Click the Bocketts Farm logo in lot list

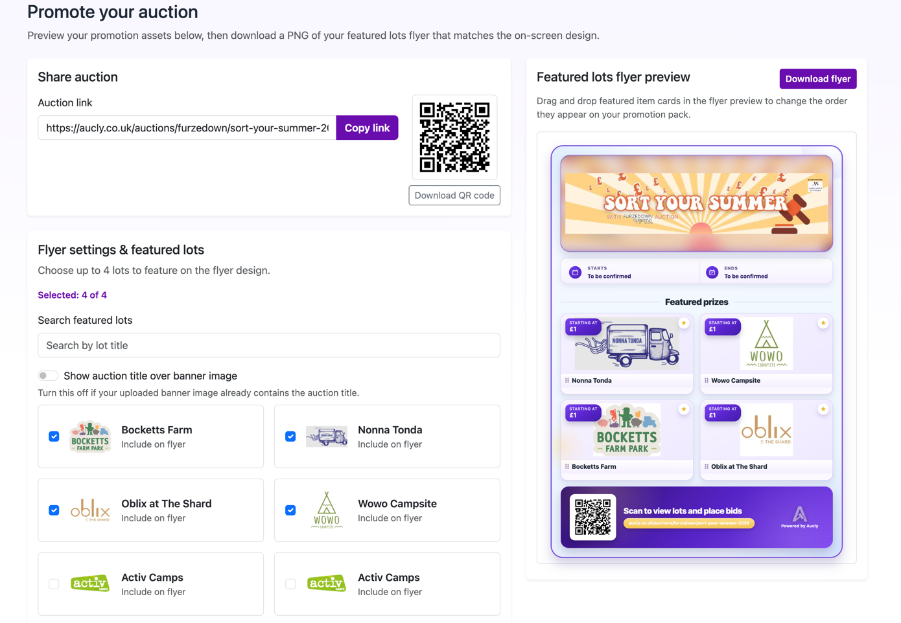click(90, 436)
